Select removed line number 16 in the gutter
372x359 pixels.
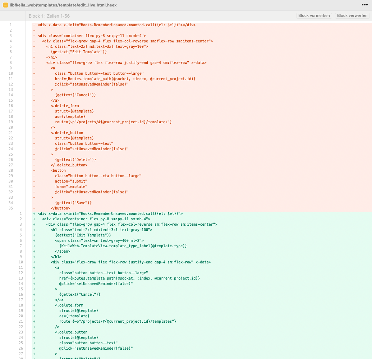pos(11,106)
